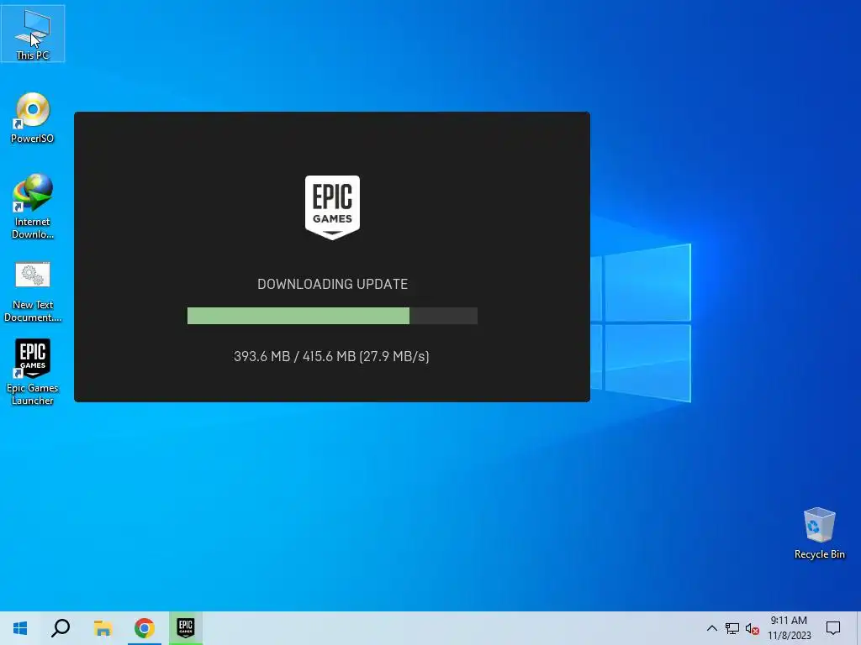This screenshot has height=645, width=861.
Task: Show hidden system tray icons
Action: coord(711,628)
